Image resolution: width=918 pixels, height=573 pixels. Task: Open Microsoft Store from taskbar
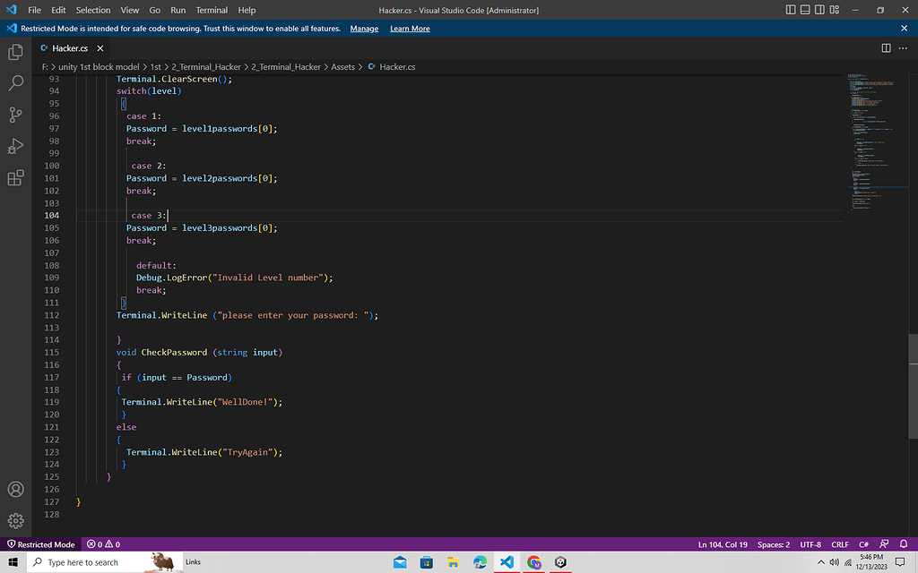click(427, 562)
